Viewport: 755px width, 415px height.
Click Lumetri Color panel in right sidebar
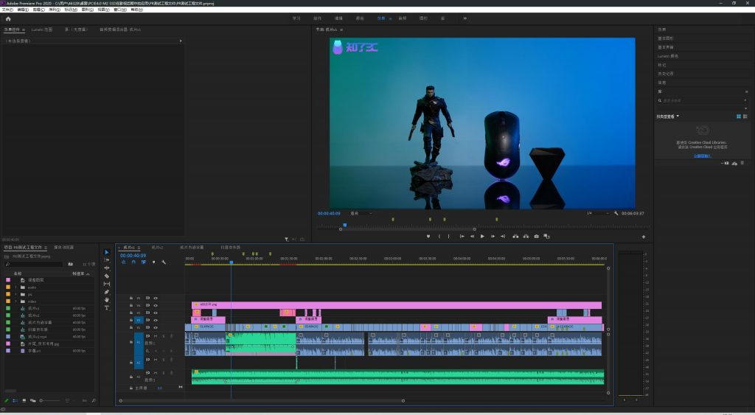(668, 56)
